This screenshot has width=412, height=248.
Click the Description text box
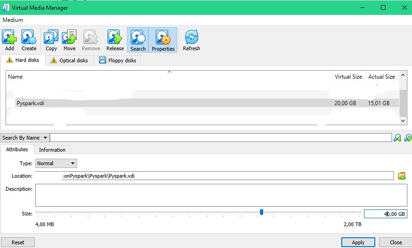point(221,195)
